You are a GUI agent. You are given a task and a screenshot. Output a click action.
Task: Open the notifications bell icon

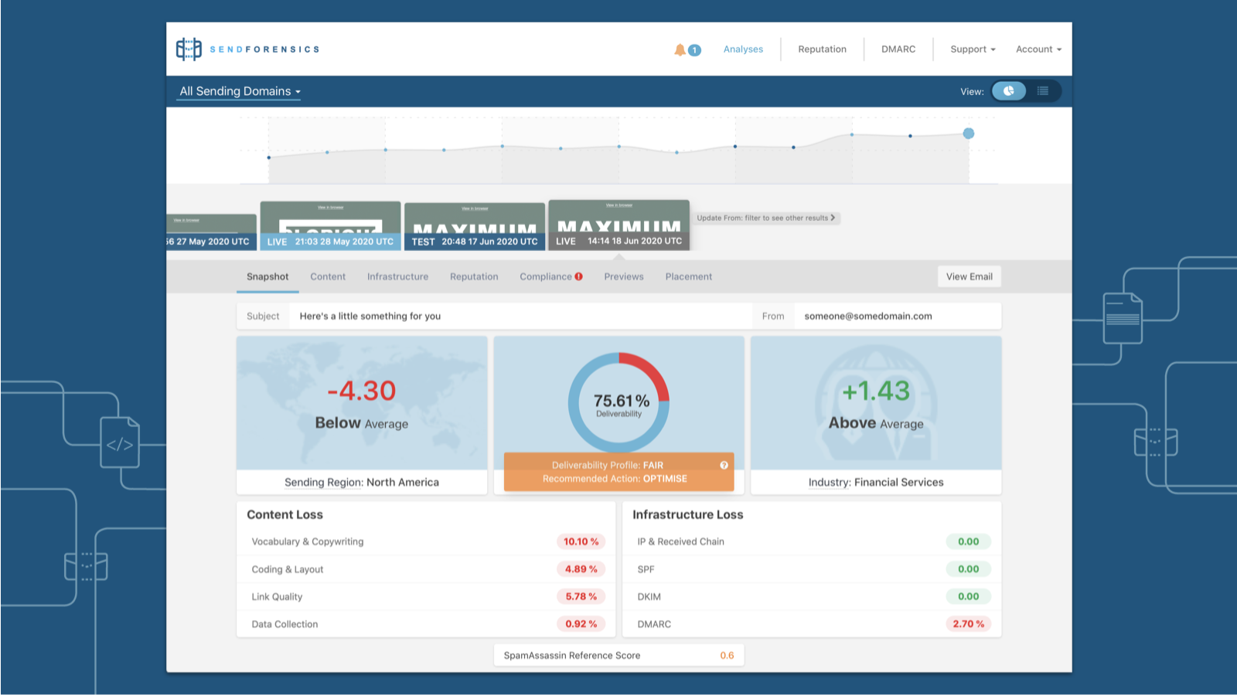[x=679, y=49]
